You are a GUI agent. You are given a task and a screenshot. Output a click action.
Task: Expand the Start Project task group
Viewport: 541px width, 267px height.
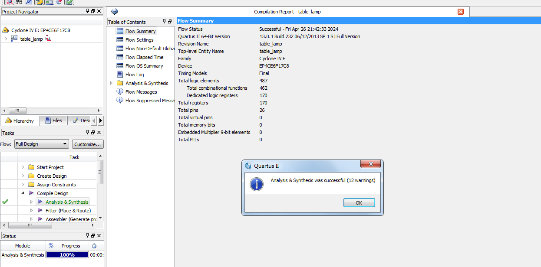pos(23,167)
